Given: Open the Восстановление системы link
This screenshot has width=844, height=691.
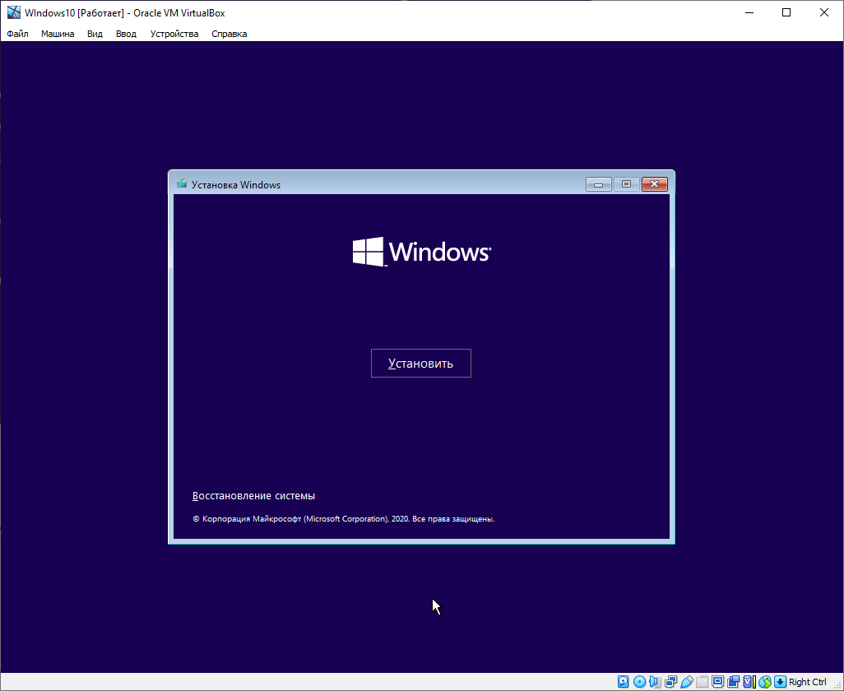Looking at the screenshot, I should pyautogui.click(x=253, y=496).
